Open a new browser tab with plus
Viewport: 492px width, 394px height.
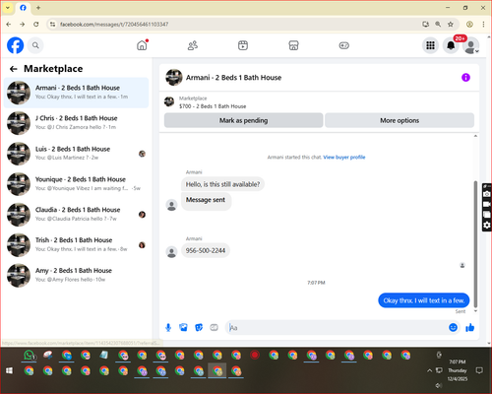tap(38, 8)
